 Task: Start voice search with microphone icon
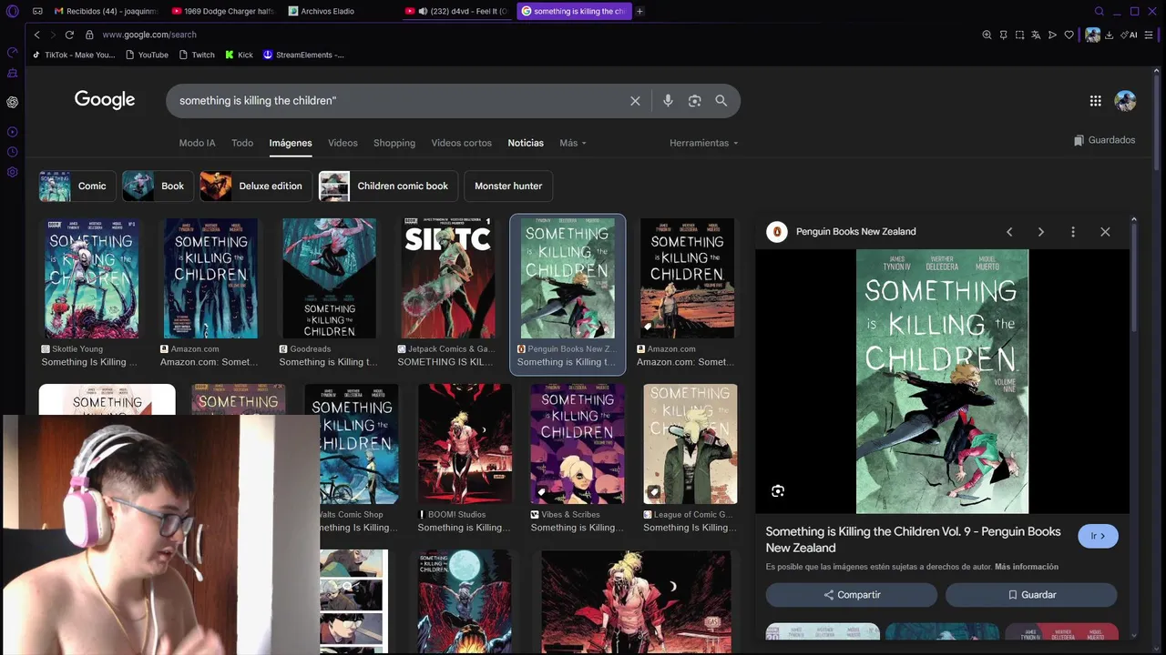[x=668, y=101]
